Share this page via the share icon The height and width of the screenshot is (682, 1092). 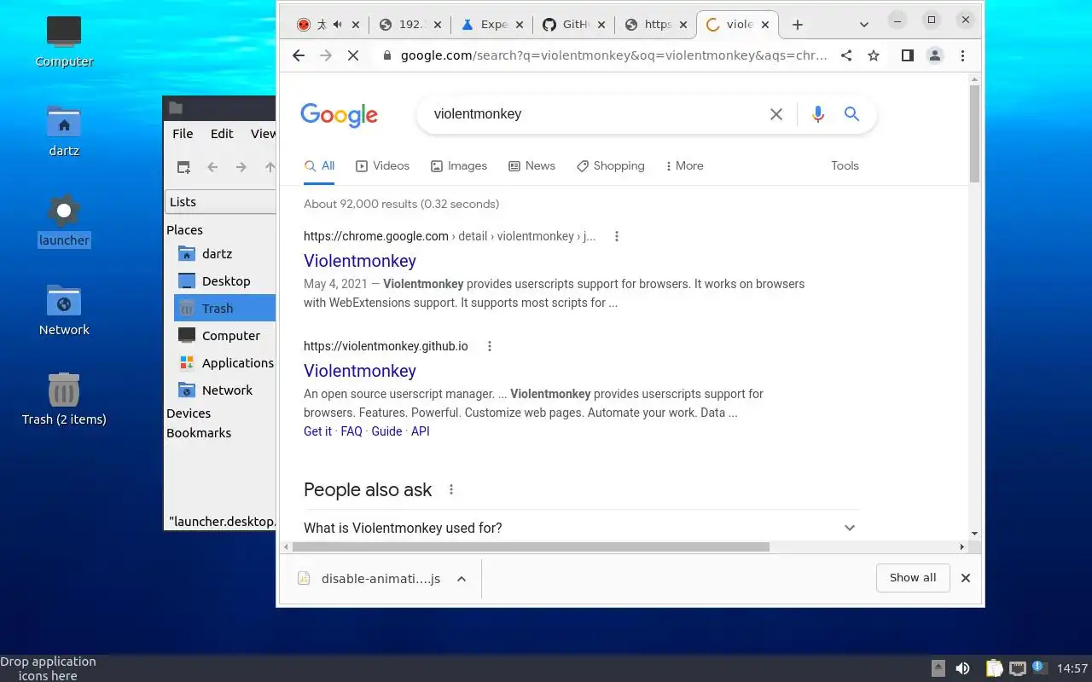[x=846, y=55]
